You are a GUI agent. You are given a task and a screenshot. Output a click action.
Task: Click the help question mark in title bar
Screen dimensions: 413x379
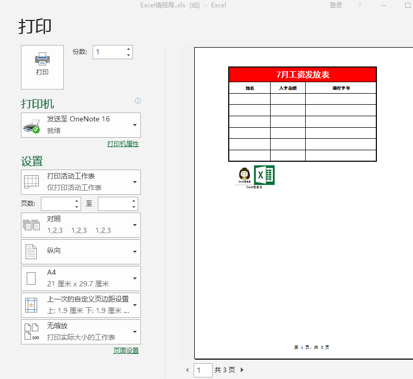(x=360, y=5)
